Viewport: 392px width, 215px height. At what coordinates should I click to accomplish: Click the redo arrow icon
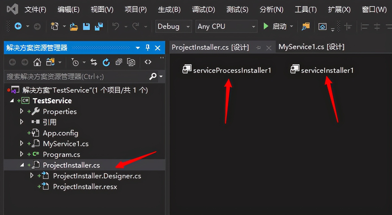coord(136,26)
